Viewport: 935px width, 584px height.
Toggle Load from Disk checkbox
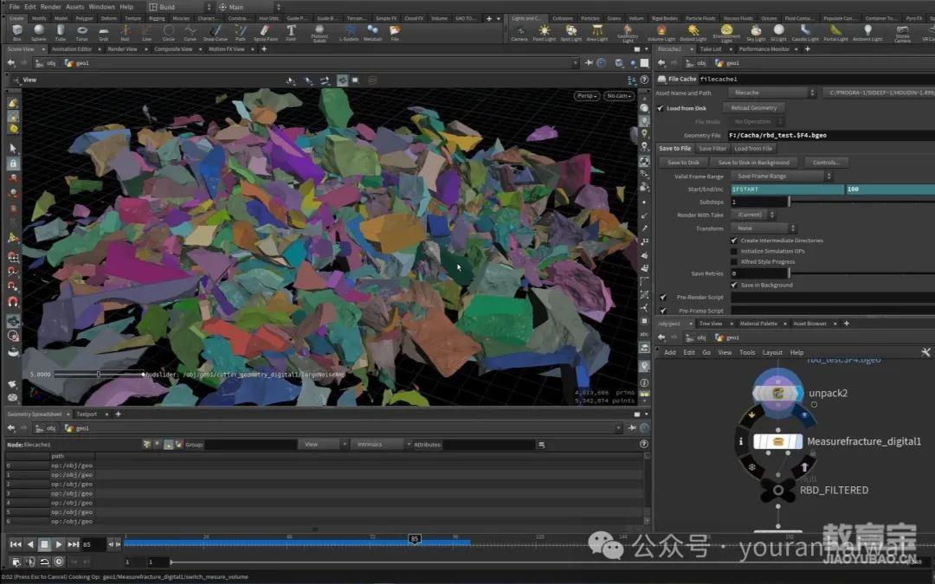point(661,108)
